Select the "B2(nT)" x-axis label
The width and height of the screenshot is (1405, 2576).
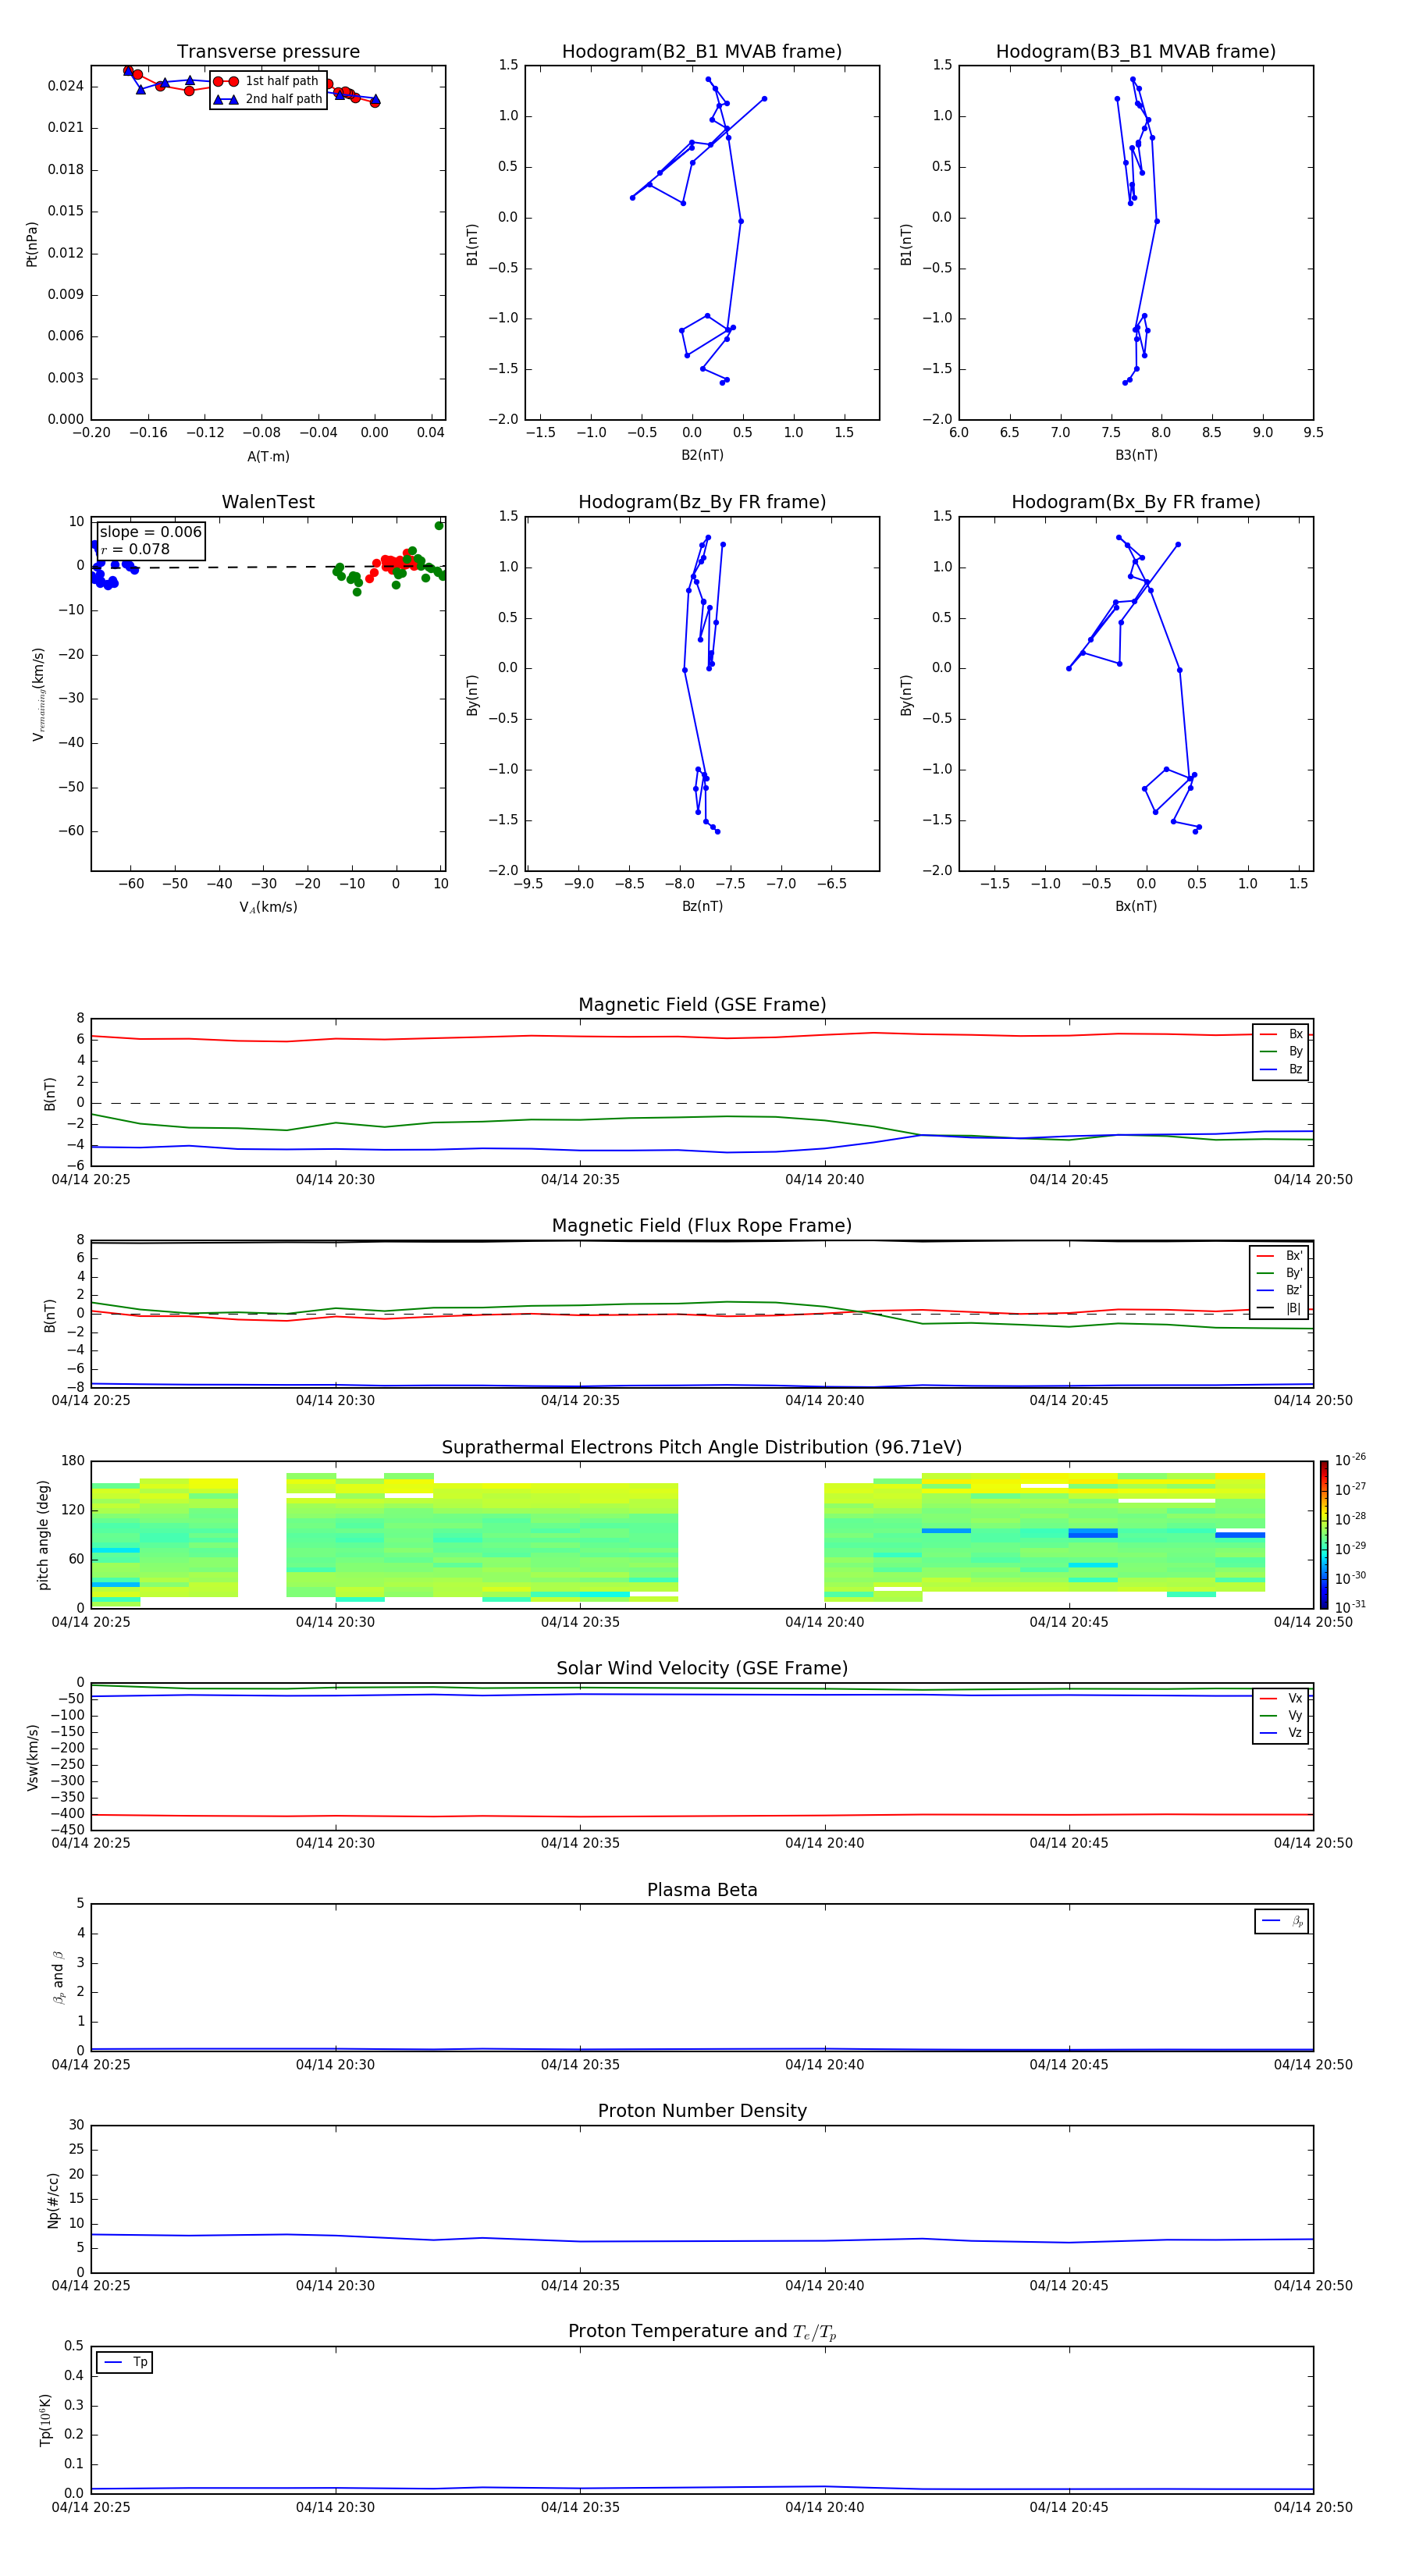point(702,455)
